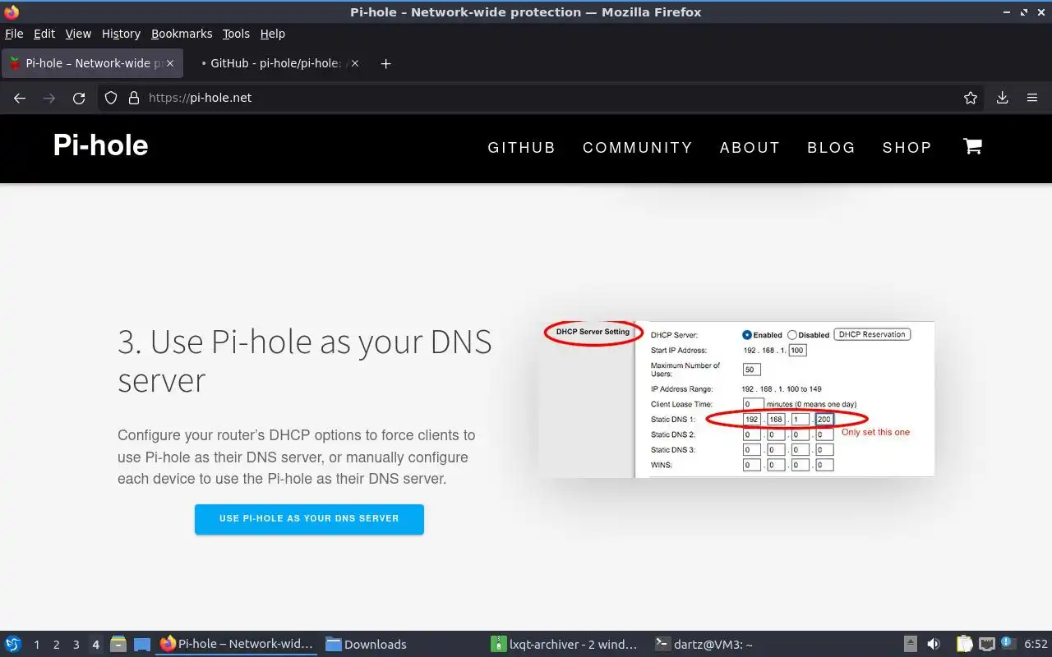Select virtual desktop 4
This screenshot has height=657, width=1052.
(95, 644)
